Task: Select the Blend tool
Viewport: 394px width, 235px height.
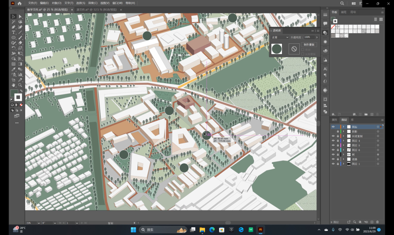Action: pos(20,69)
